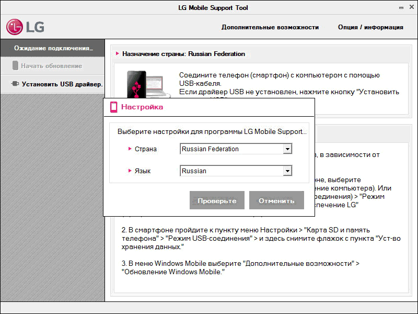This screenshot has height=314, width=418.
Task: Click the red arrow bullet next to Язык
Action: coord(130,171)
